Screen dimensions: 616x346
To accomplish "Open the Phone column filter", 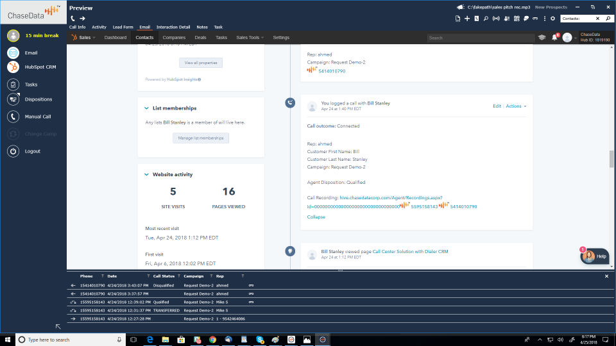I will pos(103,276).
